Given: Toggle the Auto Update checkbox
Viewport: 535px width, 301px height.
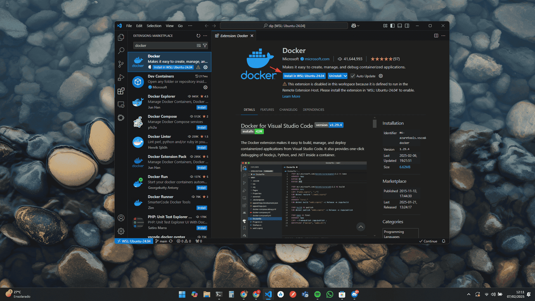Looking at the screenshot, I should click(353, 76).
